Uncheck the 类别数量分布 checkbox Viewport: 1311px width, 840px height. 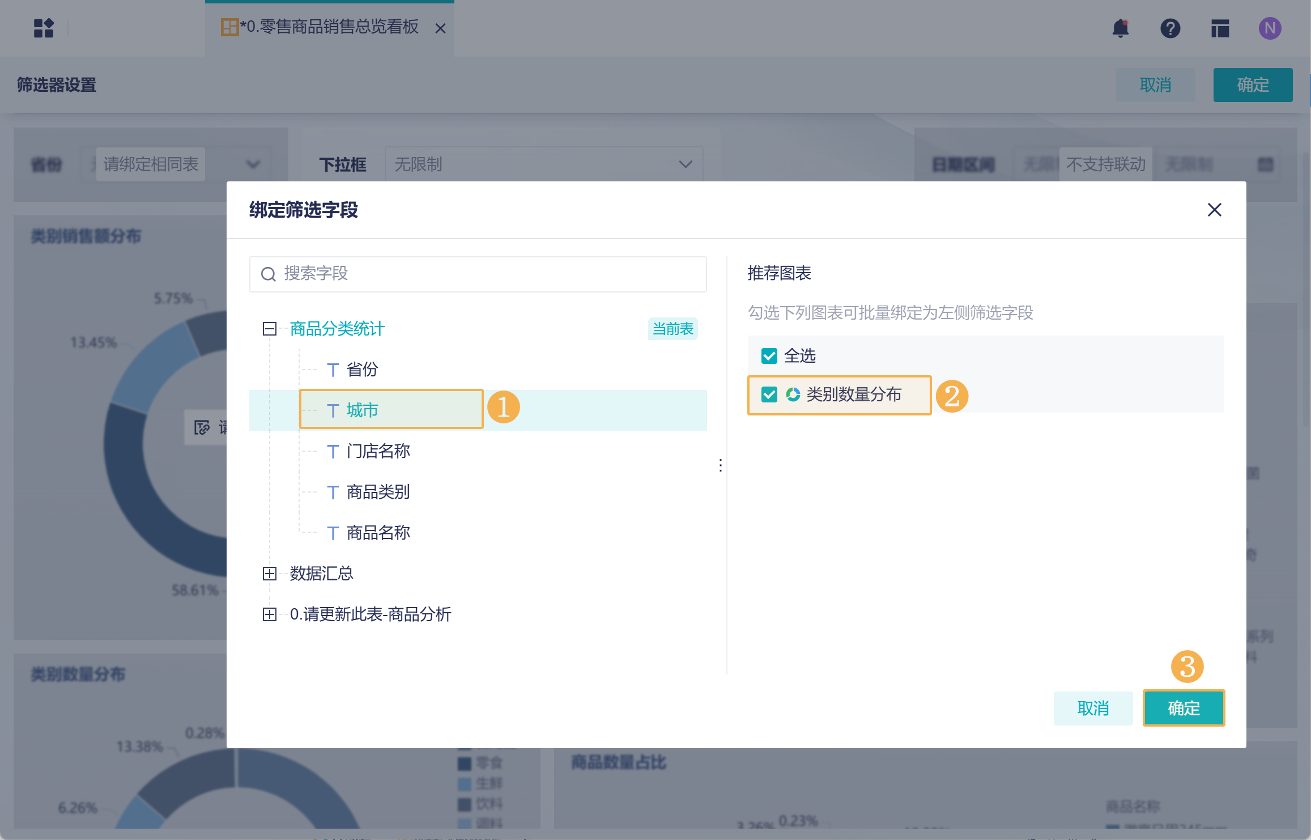coord(769,394)
